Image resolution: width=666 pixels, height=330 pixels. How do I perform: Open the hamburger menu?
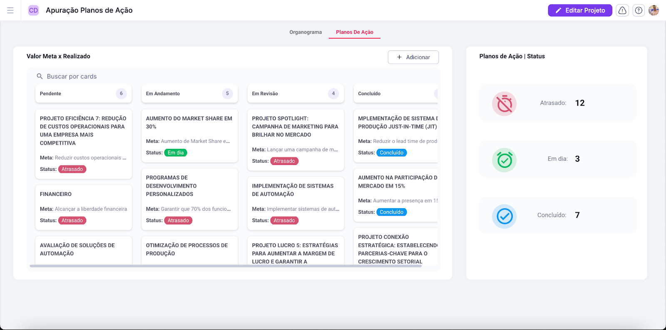point(10,10)
